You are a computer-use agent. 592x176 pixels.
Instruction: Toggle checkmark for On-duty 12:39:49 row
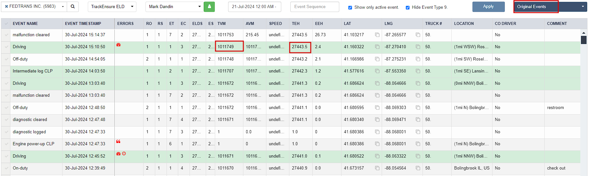[6, 168]
